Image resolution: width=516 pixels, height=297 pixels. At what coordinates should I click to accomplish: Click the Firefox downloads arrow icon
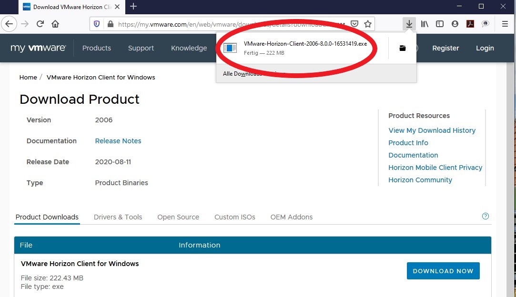tap(409, 24)
